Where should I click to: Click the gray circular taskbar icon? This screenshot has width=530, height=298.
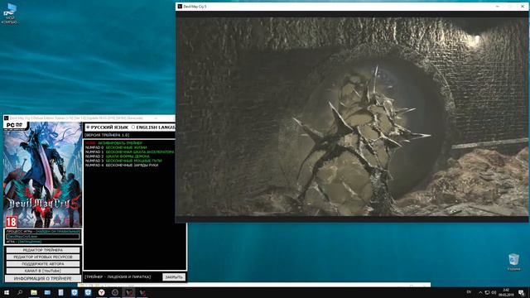(115, 292)
